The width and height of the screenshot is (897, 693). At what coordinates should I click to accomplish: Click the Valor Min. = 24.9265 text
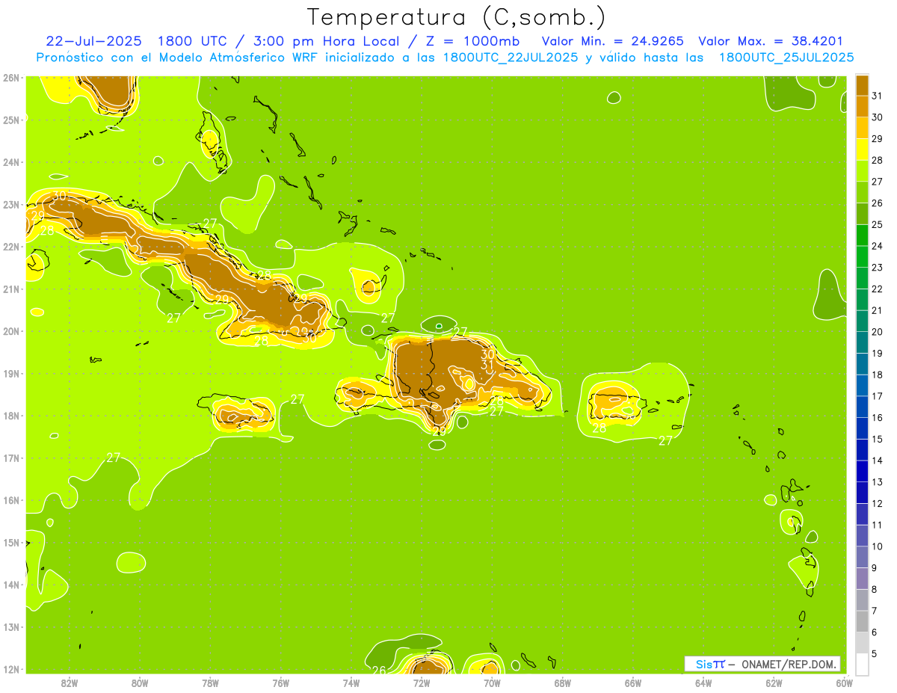click(611, 41)
